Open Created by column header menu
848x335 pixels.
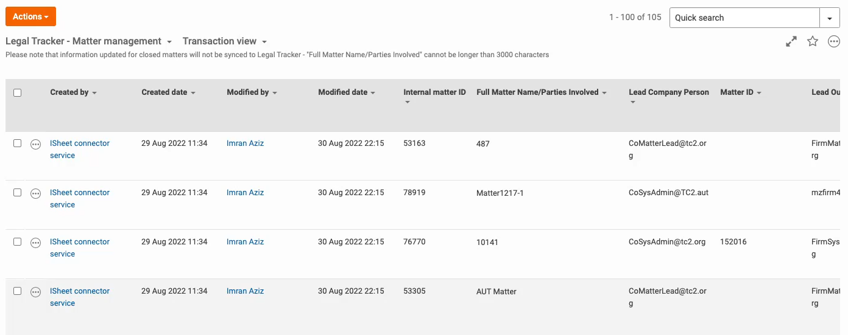pos(74,92)
